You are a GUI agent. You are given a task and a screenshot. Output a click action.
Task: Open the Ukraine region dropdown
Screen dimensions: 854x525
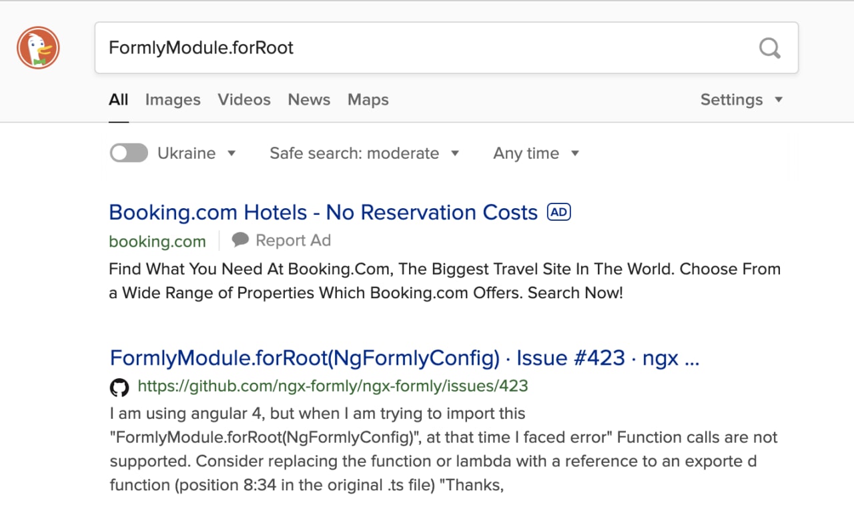197,153
